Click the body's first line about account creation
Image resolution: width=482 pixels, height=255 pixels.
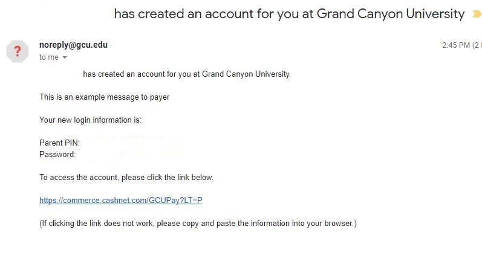click(187, 74)
